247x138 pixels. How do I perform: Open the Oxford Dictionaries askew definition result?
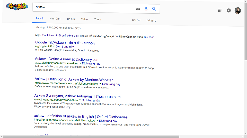81,117
